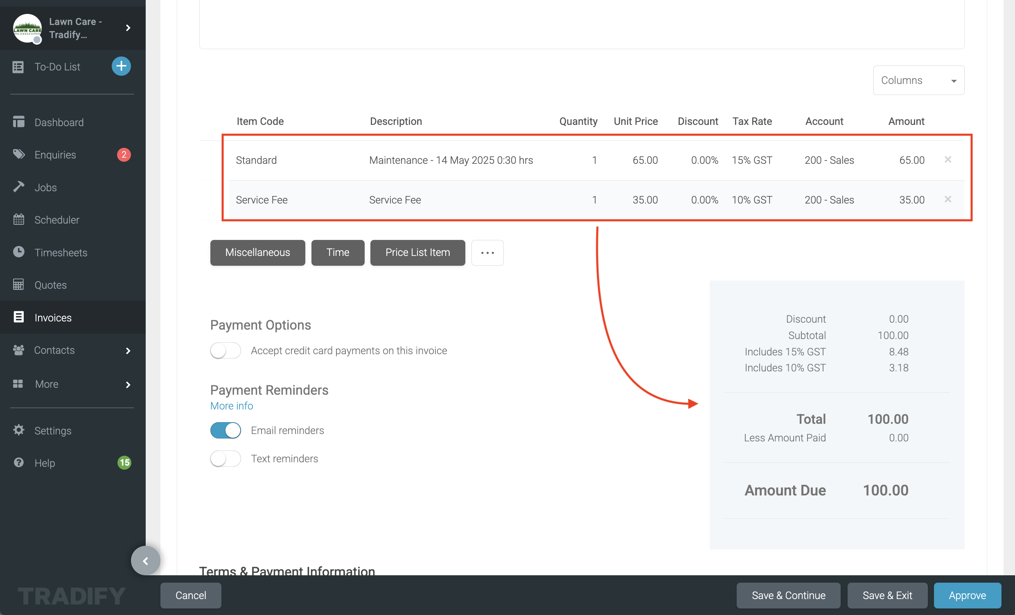This screenshot has width=1015, height=615.
Task: Click the Settings gear icon
Action: pos(18,430)
